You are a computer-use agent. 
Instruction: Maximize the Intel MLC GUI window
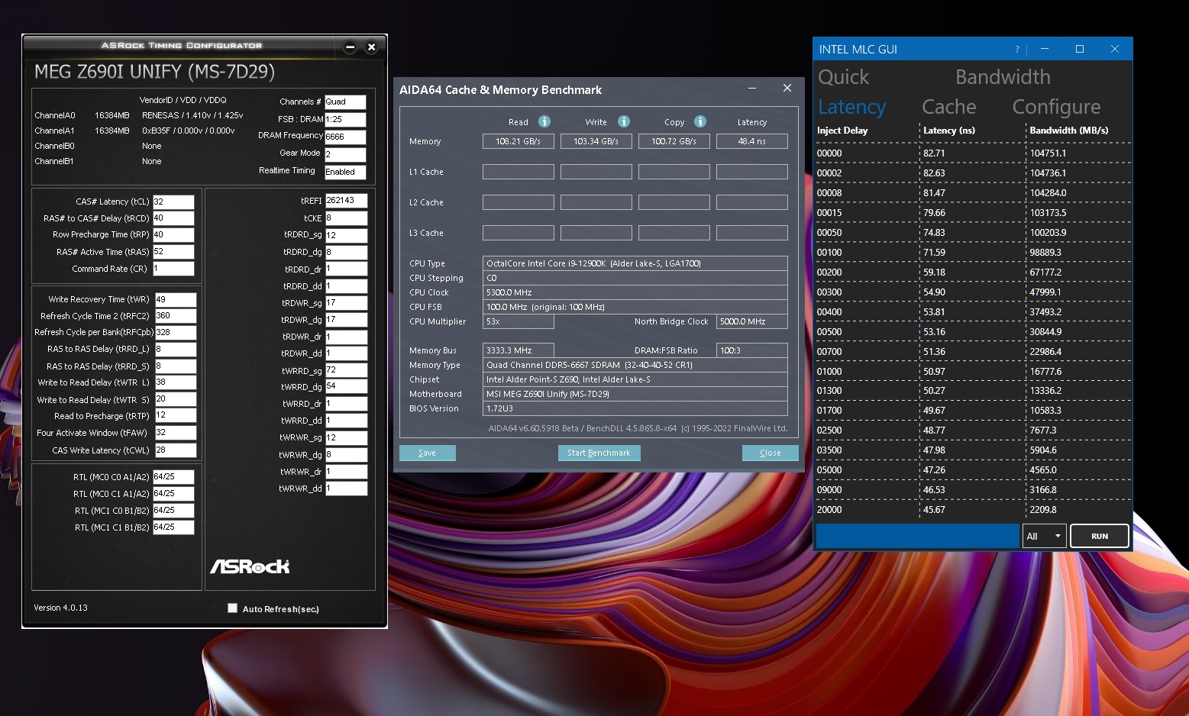point(1080,49)
